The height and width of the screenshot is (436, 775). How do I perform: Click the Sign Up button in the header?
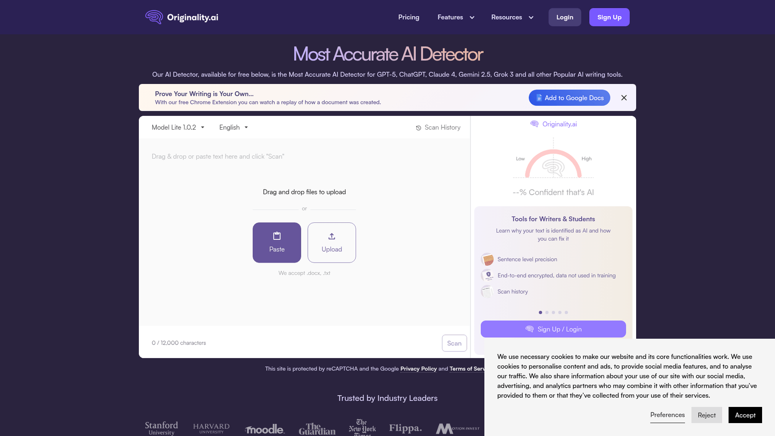pos(609,17)
